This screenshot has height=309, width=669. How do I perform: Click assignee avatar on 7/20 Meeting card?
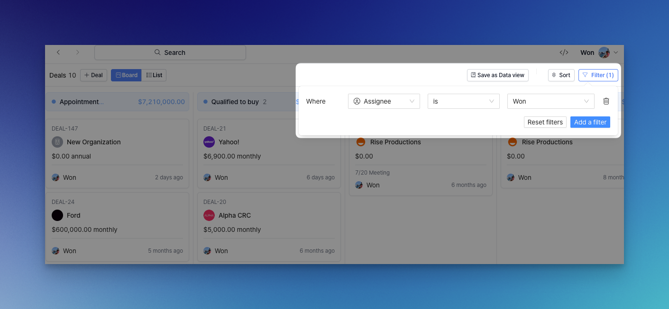359,185
